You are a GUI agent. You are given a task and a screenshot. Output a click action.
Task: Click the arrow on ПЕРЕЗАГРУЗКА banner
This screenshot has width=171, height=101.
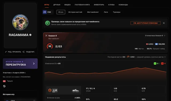(34, 64)
